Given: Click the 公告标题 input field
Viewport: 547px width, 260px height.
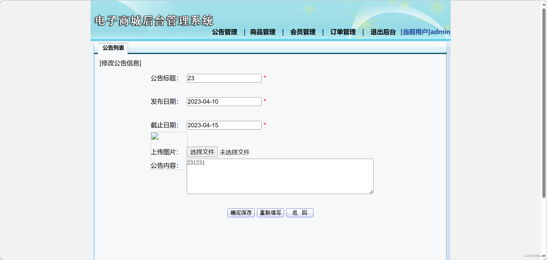Looking at the screenshot, I should coord(224,78).
